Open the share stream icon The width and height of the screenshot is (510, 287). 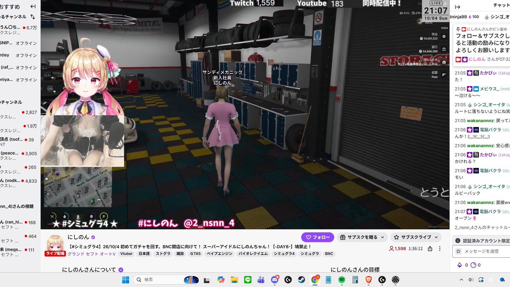[430, 249]
